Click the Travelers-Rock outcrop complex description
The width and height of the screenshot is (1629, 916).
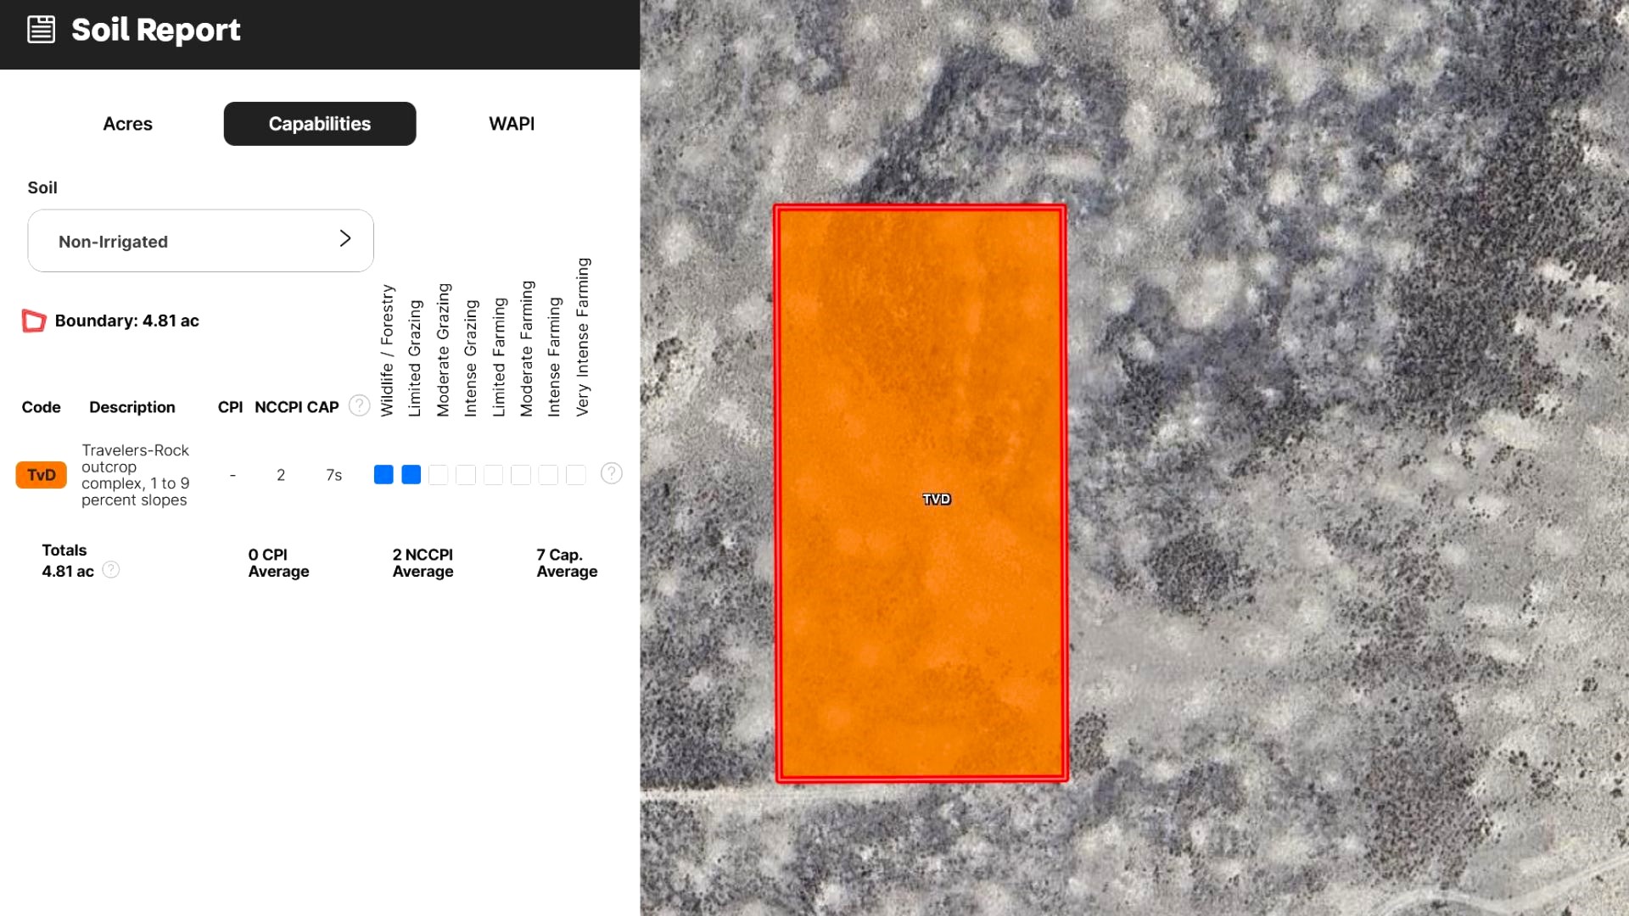pos(135,475)
